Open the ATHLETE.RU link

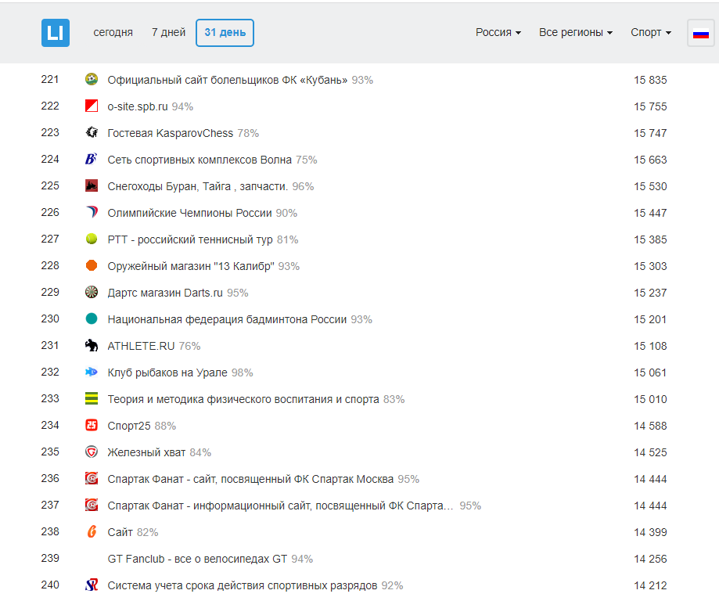click(x=141, y=346)
